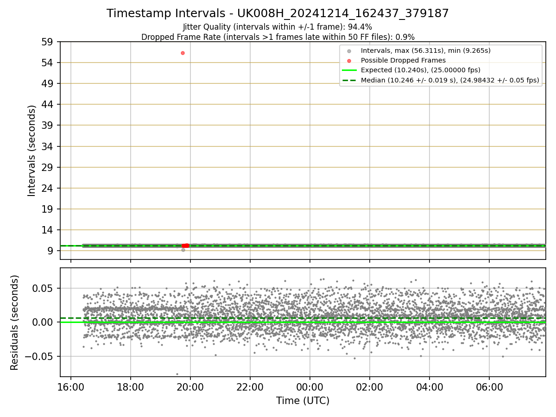
Task: Click legend entry 'Expected (10.240s), (25.00000 fps)'
Action: pyautogui.click(x=420, y=70)
